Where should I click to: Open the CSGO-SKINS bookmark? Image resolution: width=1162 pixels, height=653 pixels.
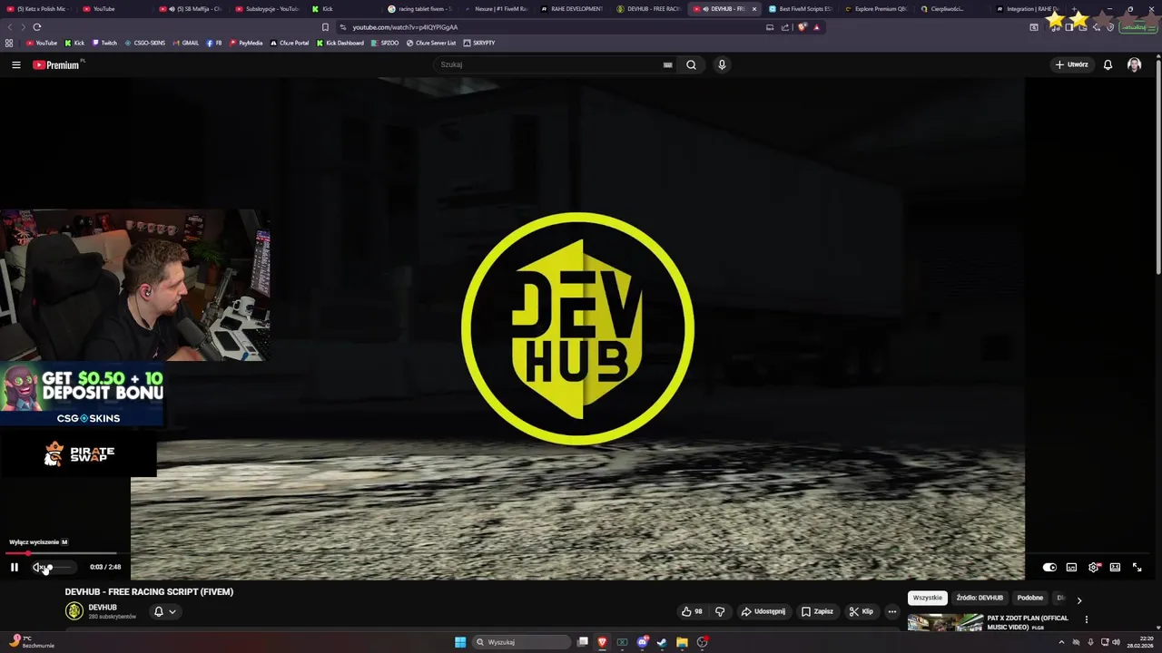pos(145,43)
